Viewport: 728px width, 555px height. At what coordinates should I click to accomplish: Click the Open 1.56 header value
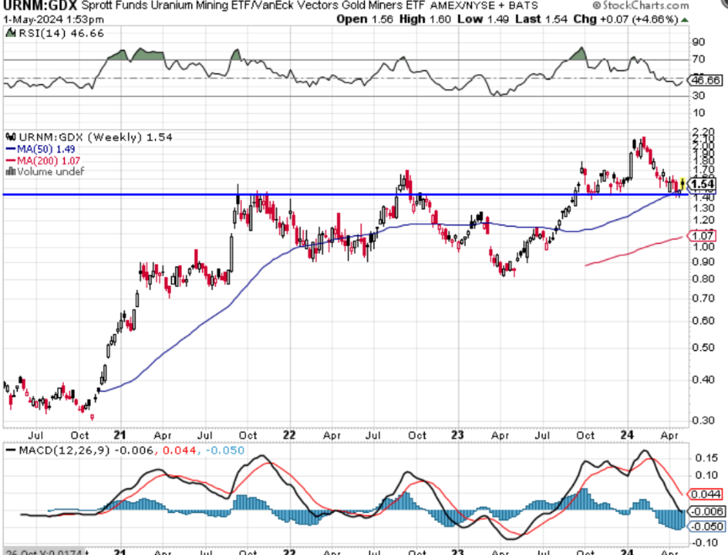365,19
